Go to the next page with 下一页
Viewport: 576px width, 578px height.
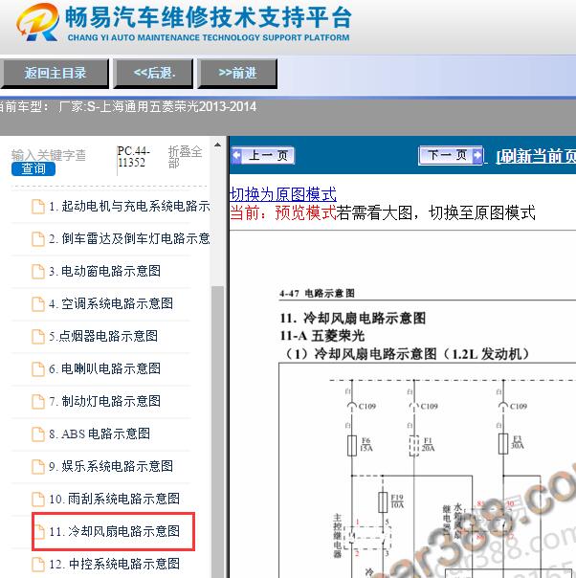pos(451,155)
